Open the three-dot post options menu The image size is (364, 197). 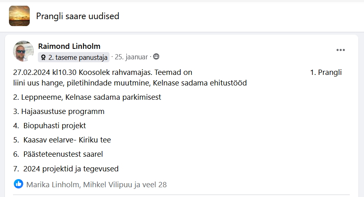point(341,50)
